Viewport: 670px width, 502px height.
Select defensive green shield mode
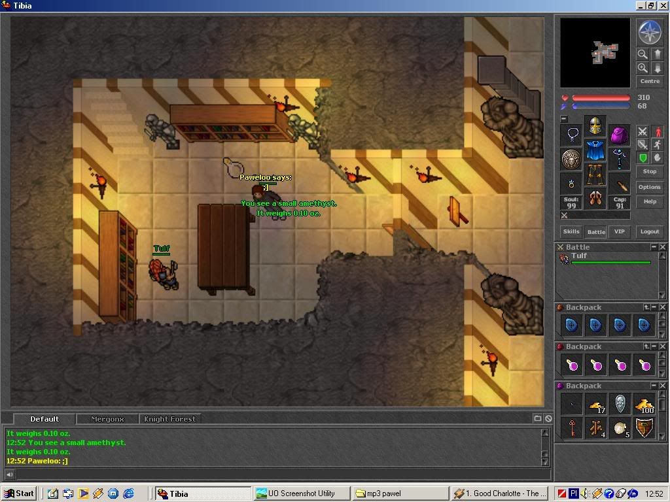click(x=643, y=158)
